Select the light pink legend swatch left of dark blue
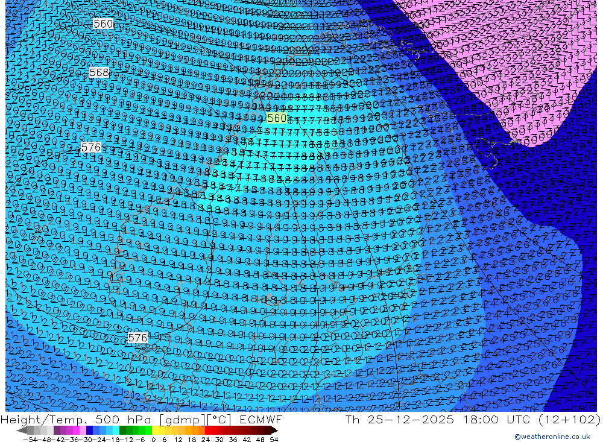The height and width of the screenshot is (442, 603). pos(83,431)
